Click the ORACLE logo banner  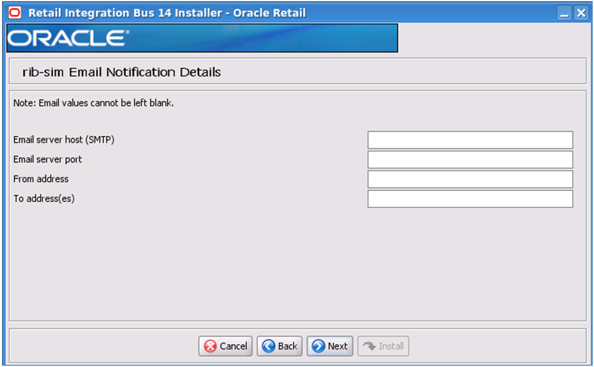tap(202, 38)
